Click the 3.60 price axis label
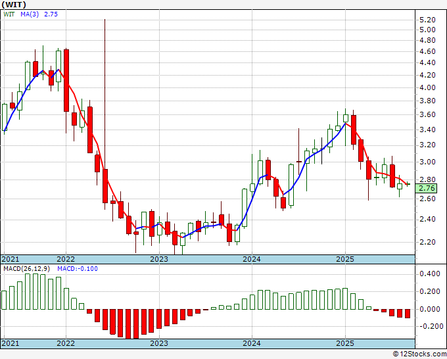The height and width of the screenshot is (359, 447). [428, 114]
